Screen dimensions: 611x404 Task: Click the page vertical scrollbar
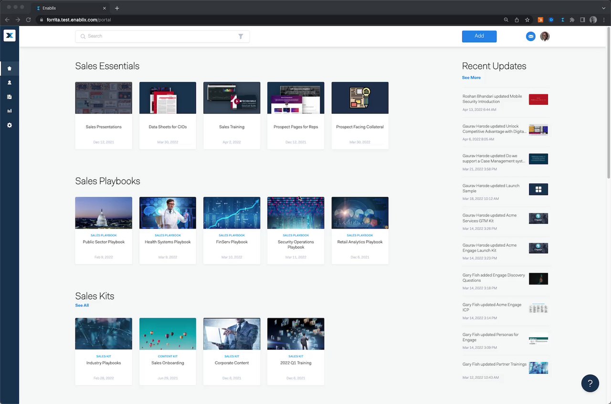609,102
